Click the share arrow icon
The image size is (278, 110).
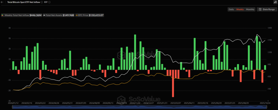(x=275, y=2)
